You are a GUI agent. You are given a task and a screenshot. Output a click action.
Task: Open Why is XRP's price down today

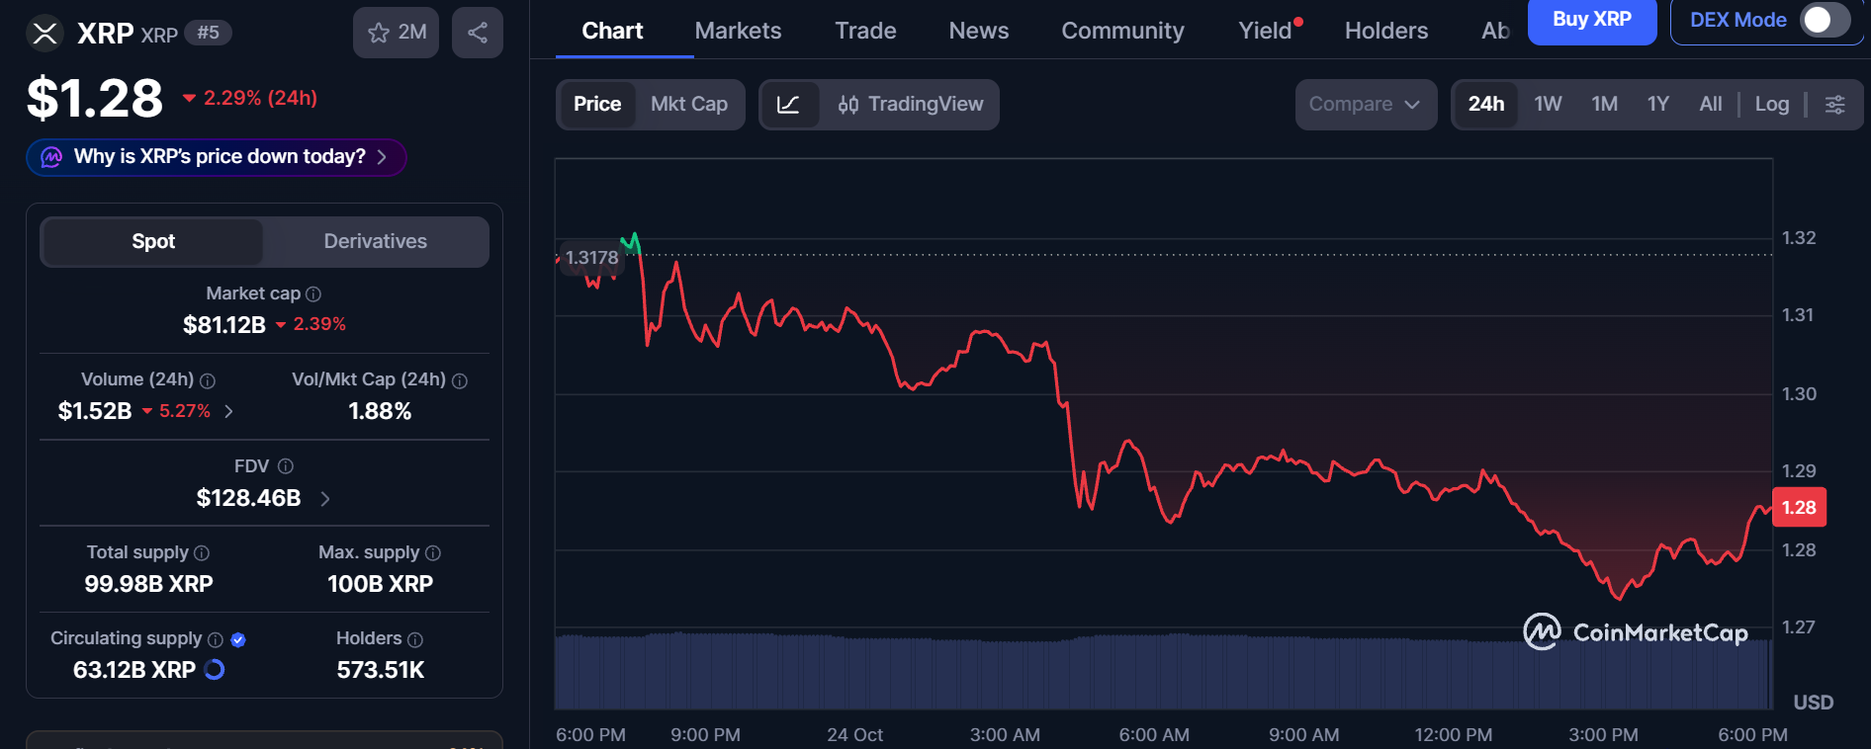pyautogui.click(x=217, y=157)
